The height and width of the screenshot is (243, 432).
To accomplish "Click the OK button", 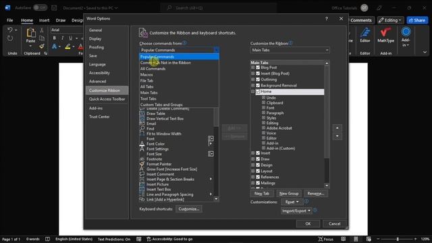I will 308,223.
